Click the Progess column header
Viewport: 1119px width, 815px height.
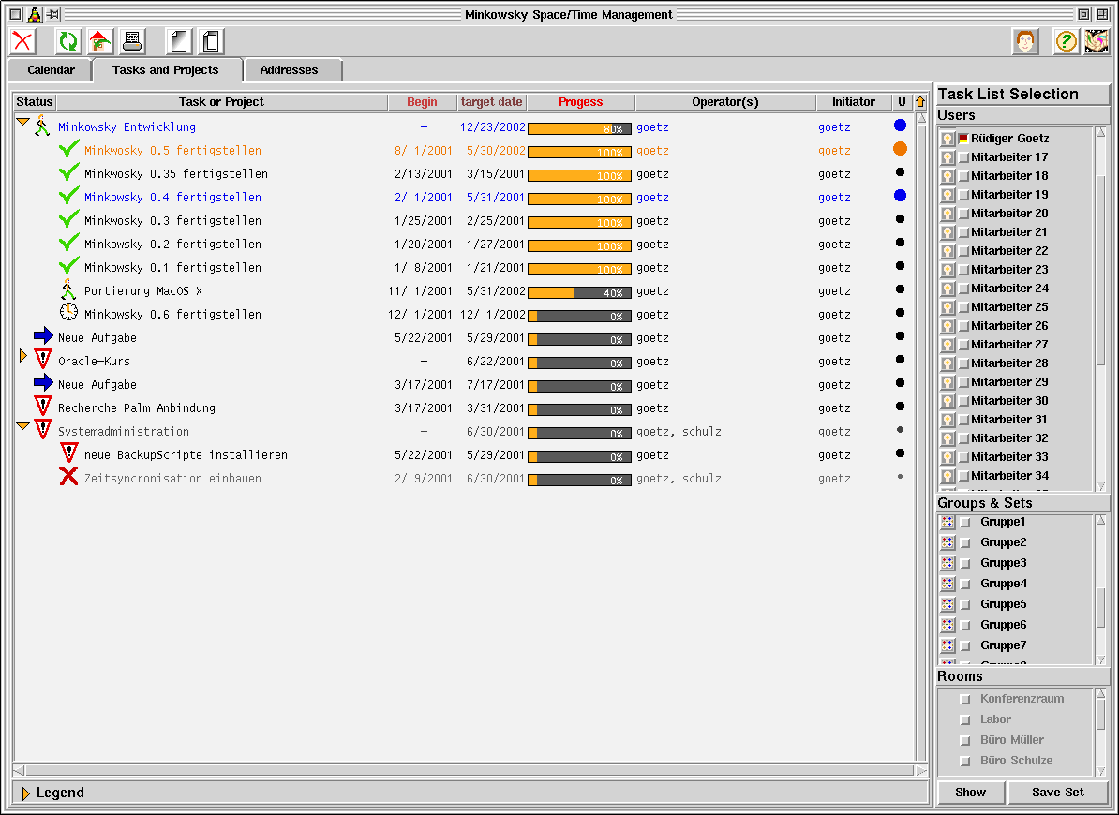(x=581, y=102)
